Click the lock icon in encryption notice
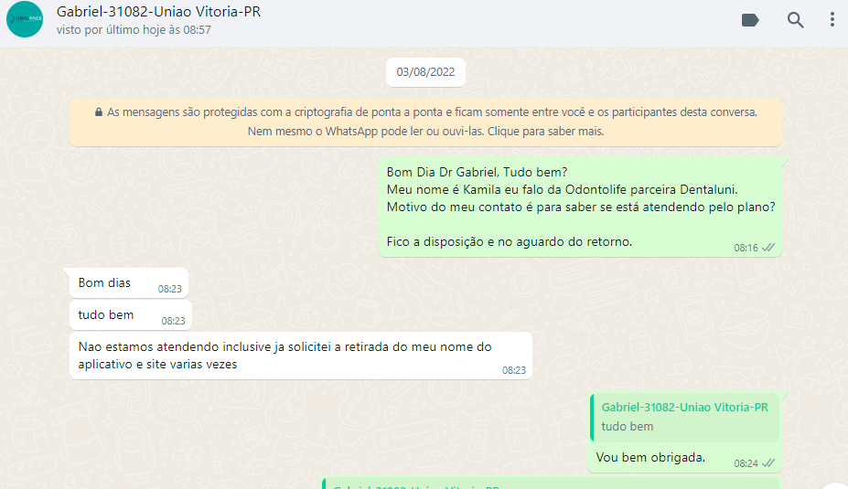 pyautogui.click(x=99, y=112)
